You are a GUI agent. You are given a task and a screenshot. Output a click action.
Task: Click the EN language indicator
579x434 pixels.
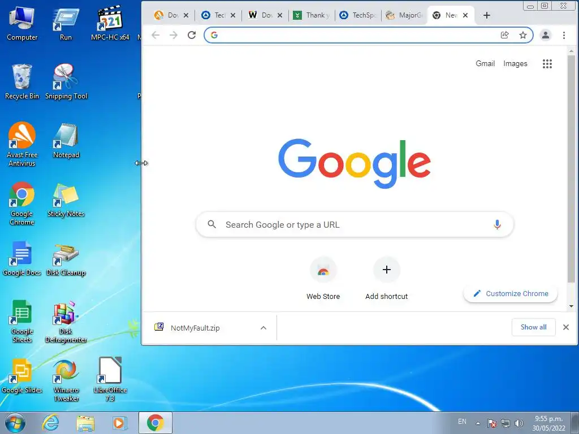pyautogui.click(x=462, y=422)
